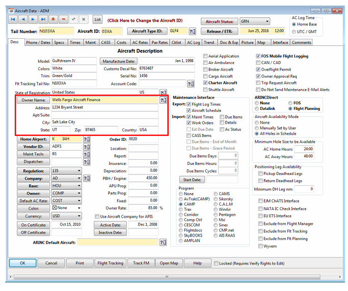Go to next record arrow icon
The image size is (348, 291).
pos(33,19)
